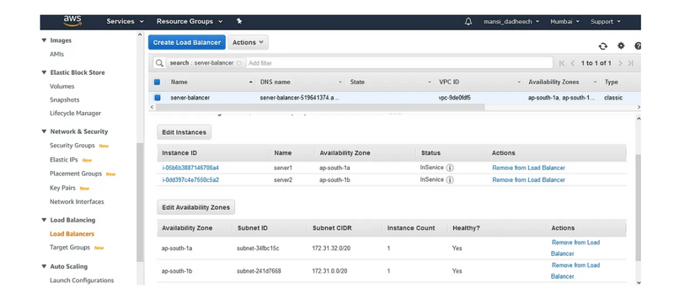
Task: Collapse the Elastic Block Store section
Action: [x=44, y=72]
